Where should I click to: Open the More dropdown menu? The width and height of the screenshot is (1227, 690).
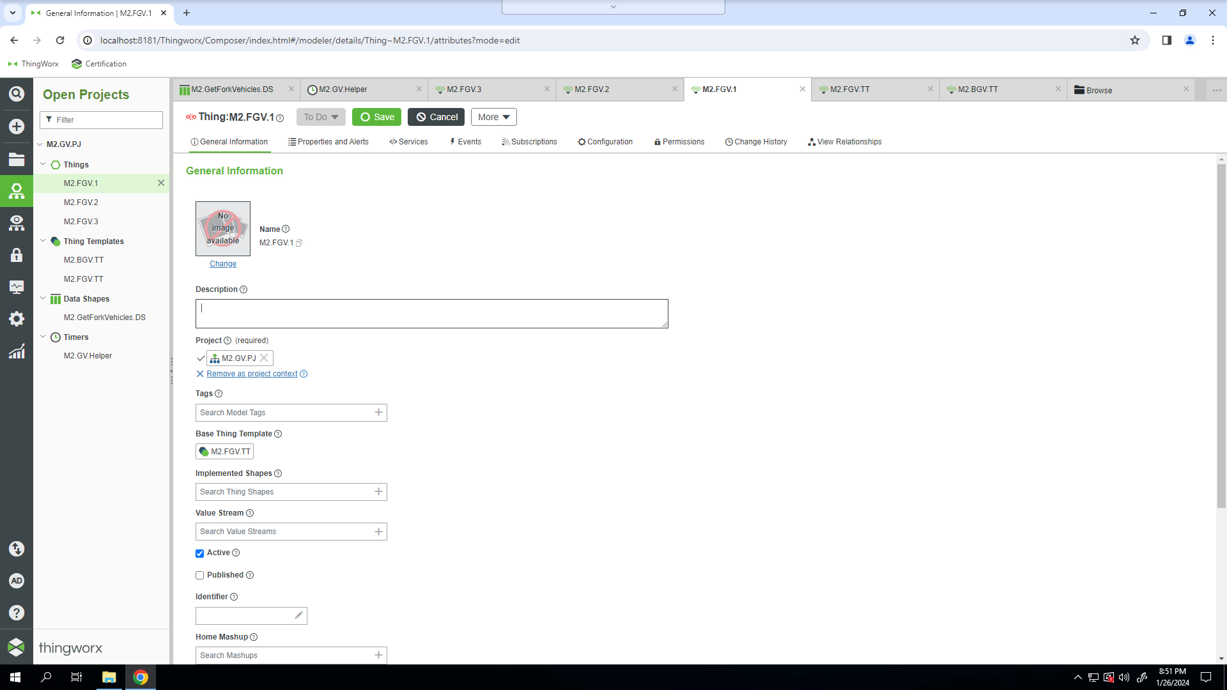pyautogui.click(x=493, y=117)
